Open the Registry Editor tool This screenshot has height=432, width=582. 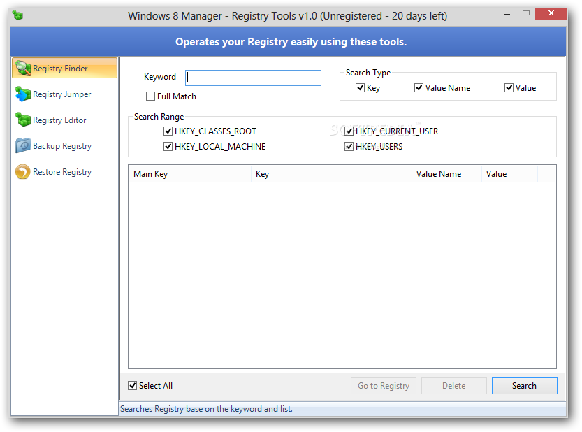click(x=64, y=120)
